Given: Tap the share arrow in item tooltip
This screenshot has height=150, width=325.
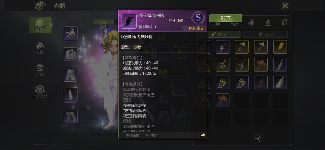Looking at the screenshot, I should tap(203, 135).
